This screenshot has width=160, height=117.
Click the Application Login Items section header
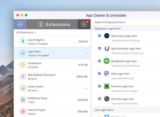[x=107, y=29]
